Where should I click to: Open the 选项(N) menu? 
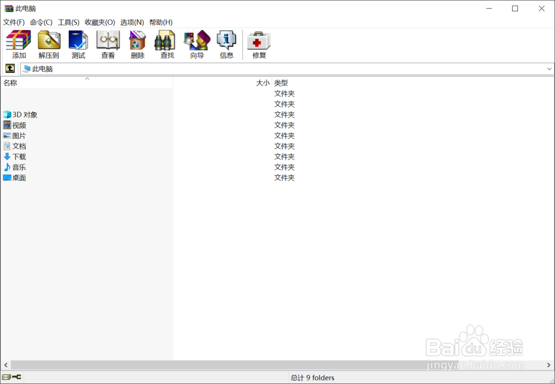[x=132, y=22]
